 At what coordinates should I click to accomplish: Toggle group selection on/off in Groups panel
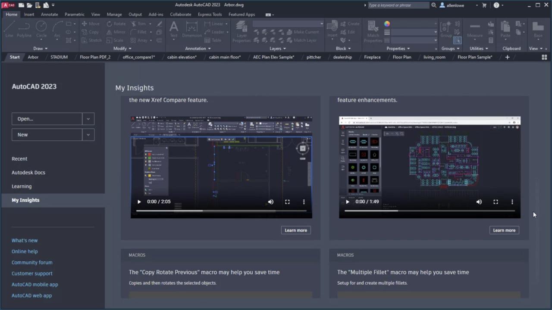click(x=457, y=40)
